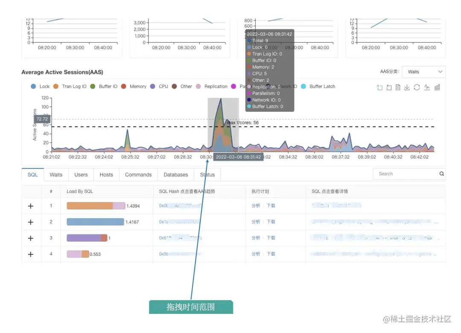Switch AAS chart to bar chart type
Screen dimensions: 461x333
[437, 88]
